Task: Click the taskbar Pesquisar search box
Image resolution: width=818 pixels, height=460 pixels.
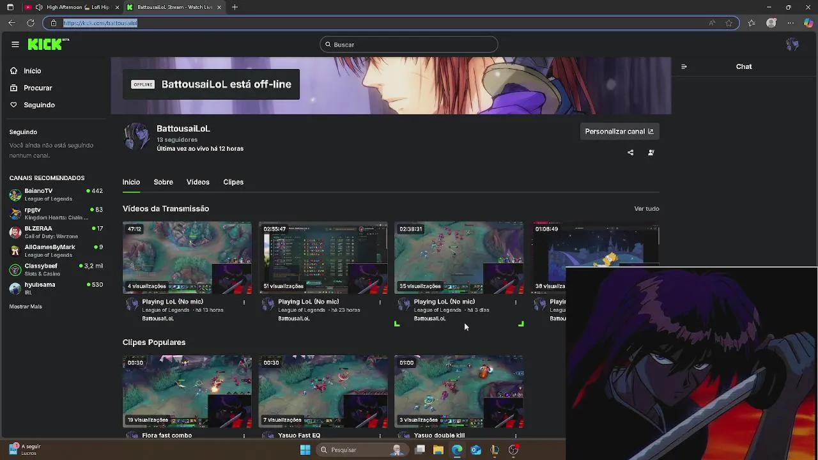Action: tap(361, 450)
